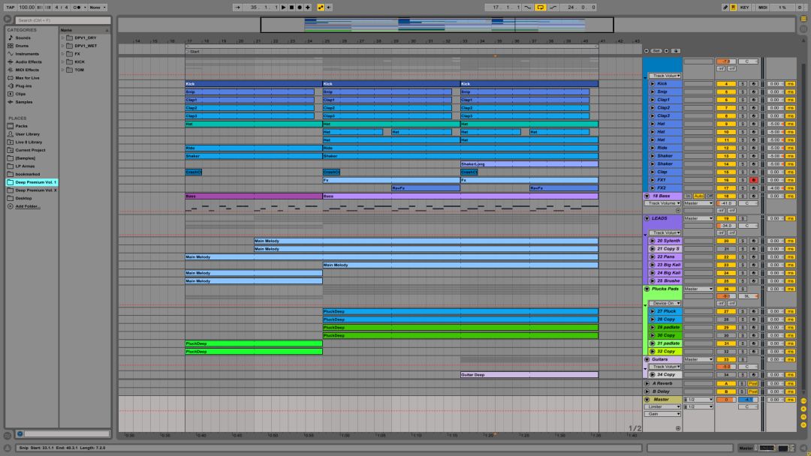Screen dimensions: 811x456
Task: Toggle the Lock Envelopes icon
Action: pyautogui.click(x=676, y=51)
